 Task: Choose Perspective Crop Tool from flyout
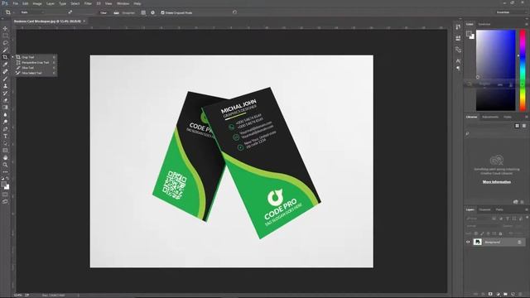click(x=35, y=63)
